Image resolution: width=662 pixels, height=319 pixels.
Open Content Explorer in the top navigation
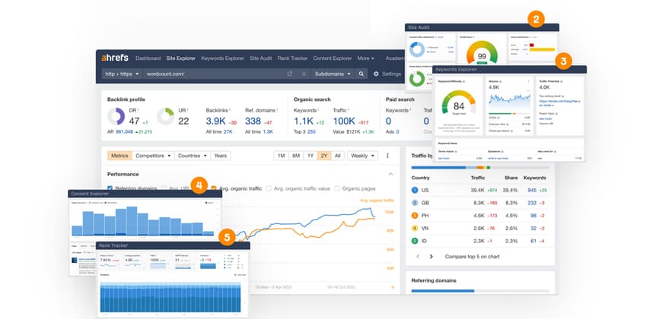point(333,58)
